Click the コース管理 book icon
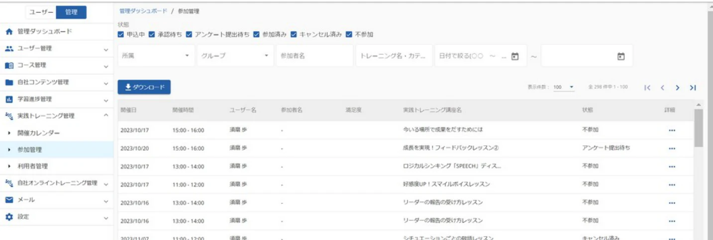Image resolution: width=713 pixels, height=240 pixels. pyautogui.click(x=9, y=65)
